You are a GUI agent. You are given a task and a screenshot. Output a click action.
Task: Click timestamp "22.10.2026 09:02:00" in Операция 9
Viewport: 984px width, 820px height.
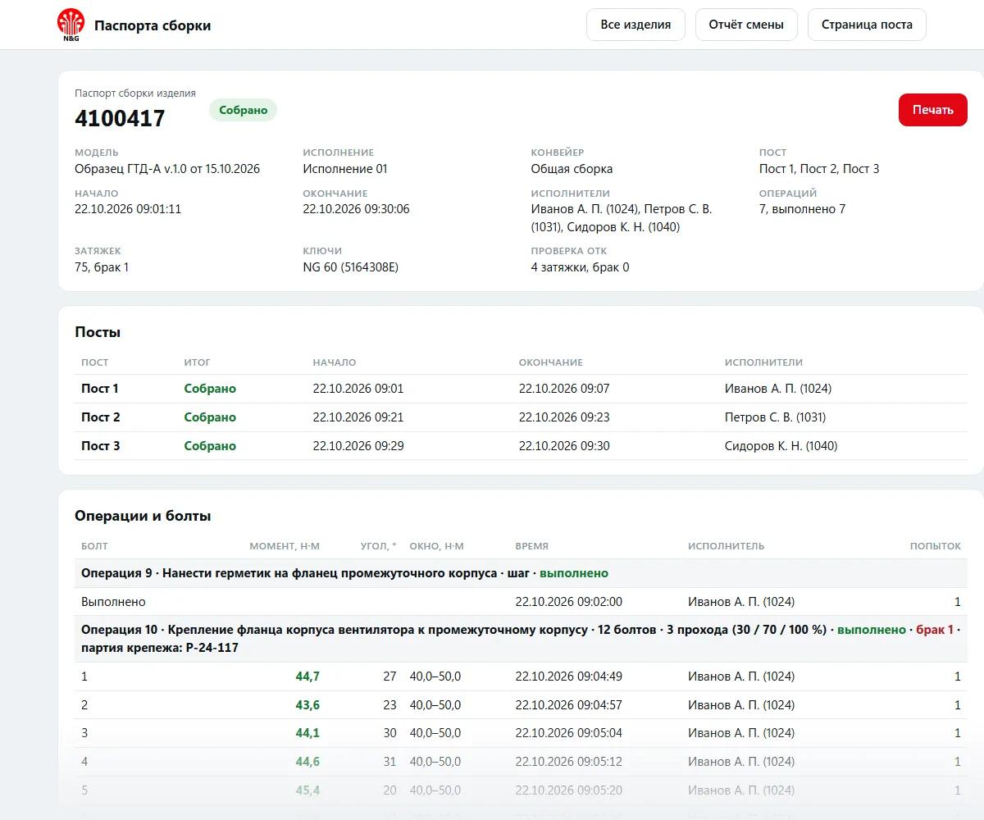[568, 602]
